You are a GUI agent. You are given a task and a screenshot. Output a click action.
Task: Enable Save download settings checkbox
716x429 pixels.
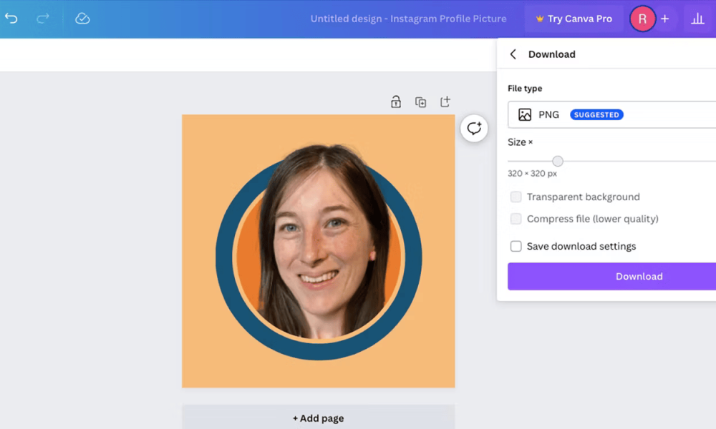click(x=516, y=246)
